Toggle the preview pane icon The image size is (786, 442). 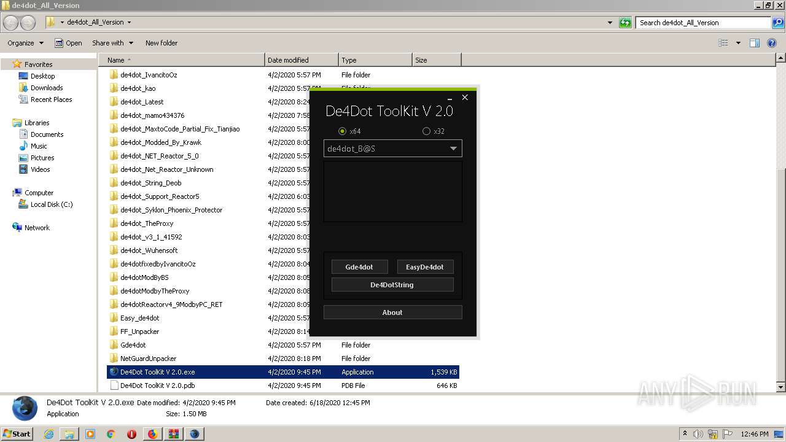pyautogui.click(x=755, y=43)
